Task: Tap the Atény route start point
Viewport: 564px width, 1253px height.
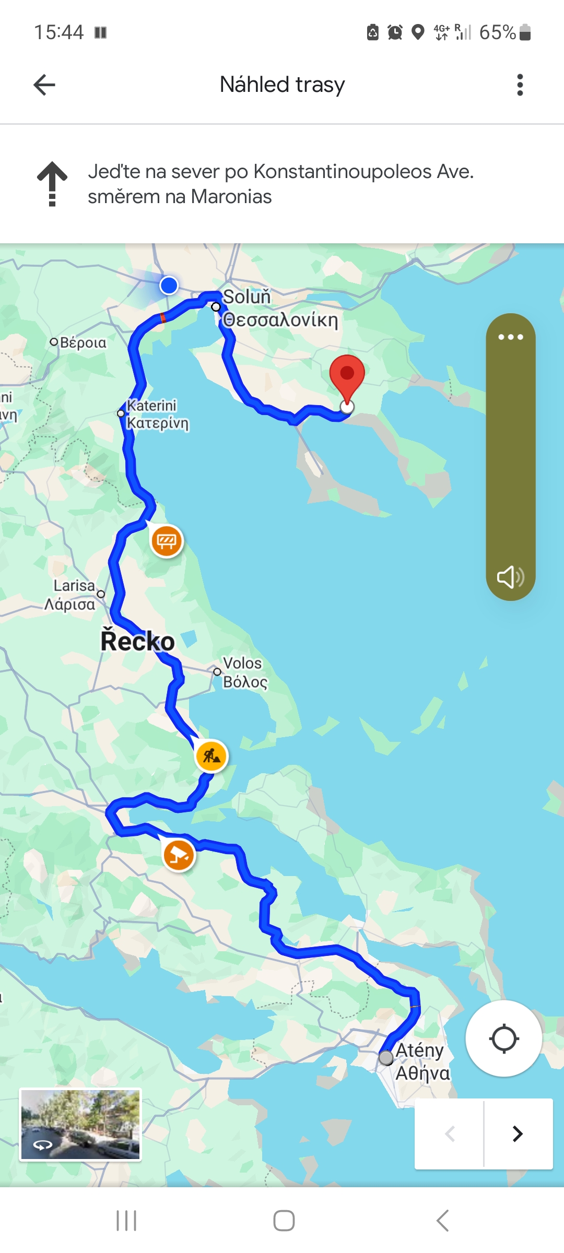Action: [386, 1058]
